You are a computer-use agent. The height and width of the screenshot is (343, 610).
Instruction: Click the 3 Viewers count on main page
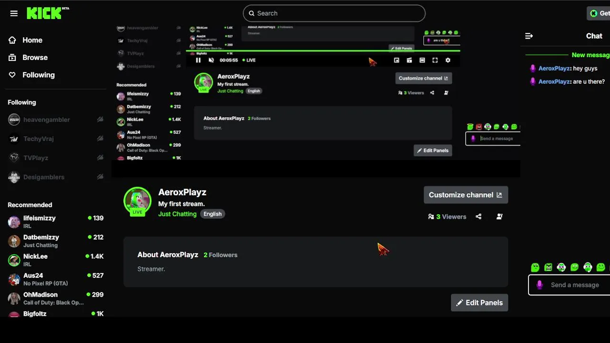point(447,216)
